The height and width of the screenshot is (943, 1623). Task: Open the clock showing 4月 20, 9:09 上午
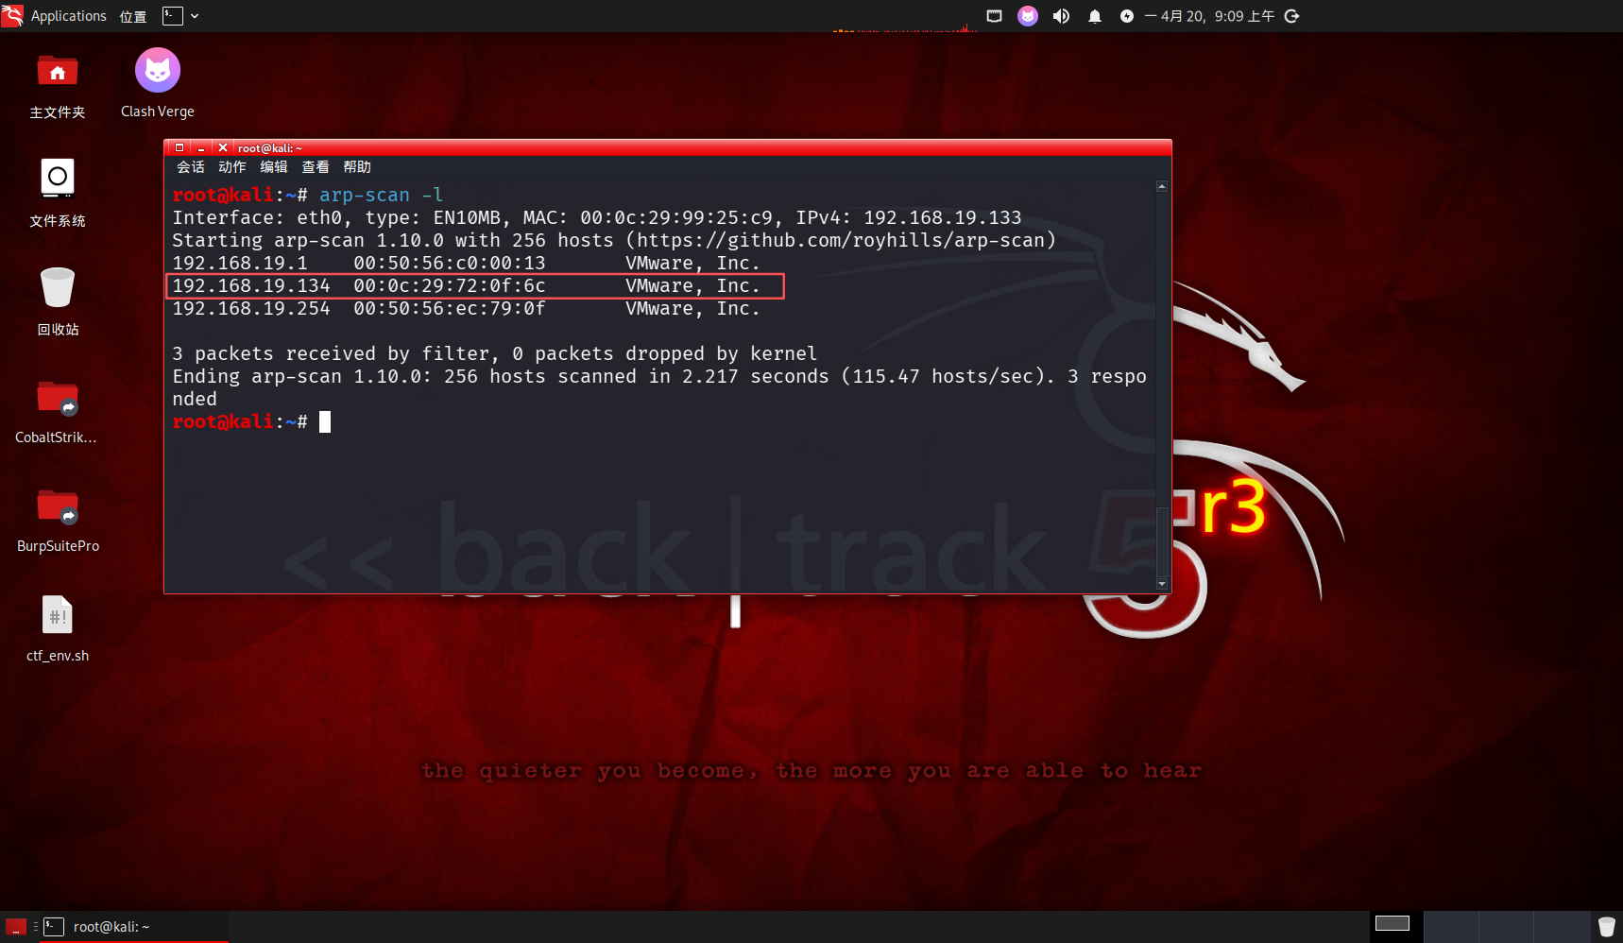(1209, 16)
